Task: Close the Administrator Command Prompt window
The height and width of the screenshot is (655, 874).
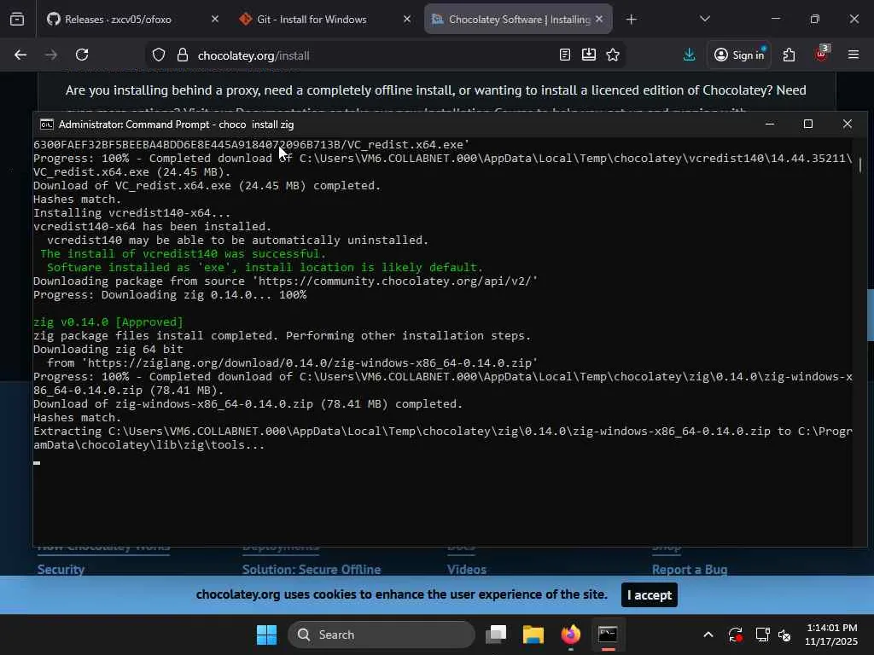Action: point(847,125)
